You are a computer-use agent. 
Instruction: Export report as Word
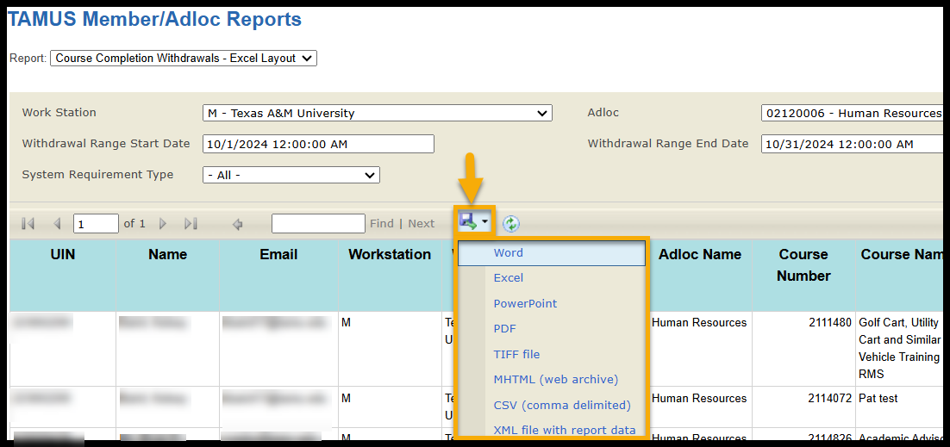[x=509, y=253]
